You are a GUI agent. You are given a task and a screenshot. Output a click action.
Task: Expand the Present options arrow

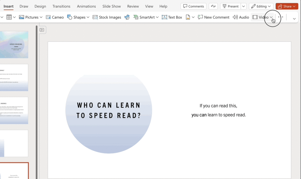pyautogui.click(x=243, y=6)
